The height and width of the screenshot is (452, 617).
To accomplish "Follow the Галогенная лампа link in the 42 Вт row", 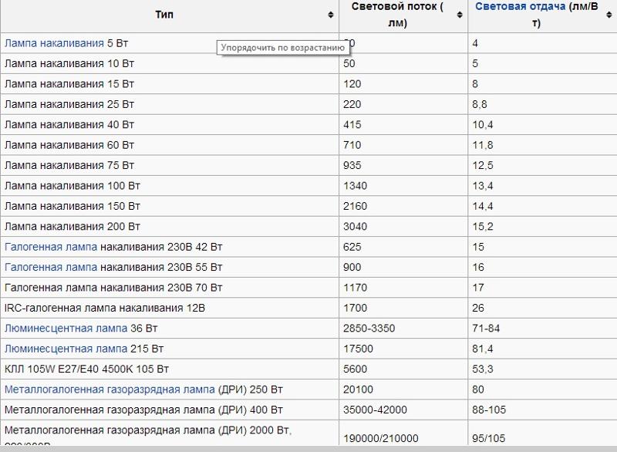I will [51, 247].
